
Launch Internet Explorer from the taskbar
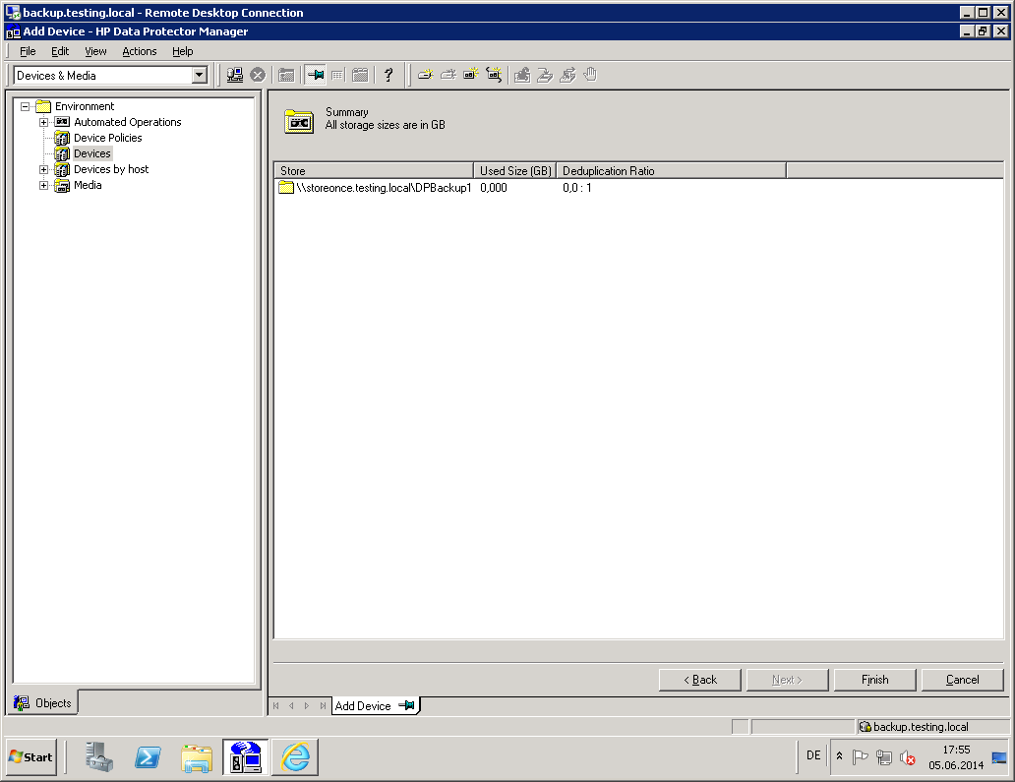click(x=295, y=756)
